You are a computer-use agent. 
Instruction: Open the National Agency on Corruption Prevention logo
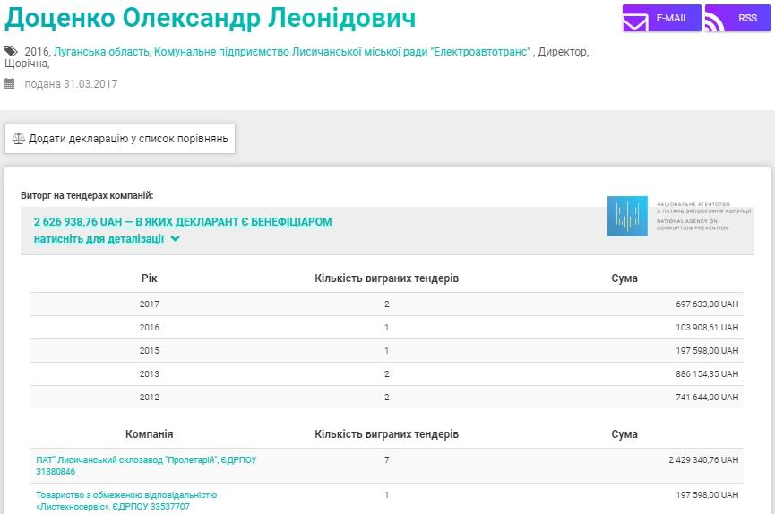667,216
